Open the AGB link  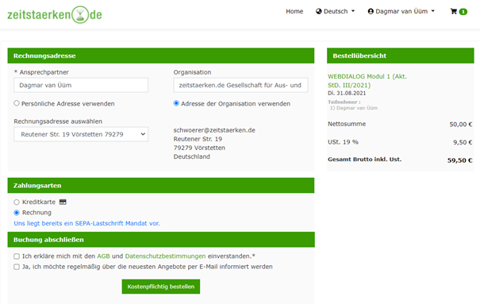(x=103, y=256)
